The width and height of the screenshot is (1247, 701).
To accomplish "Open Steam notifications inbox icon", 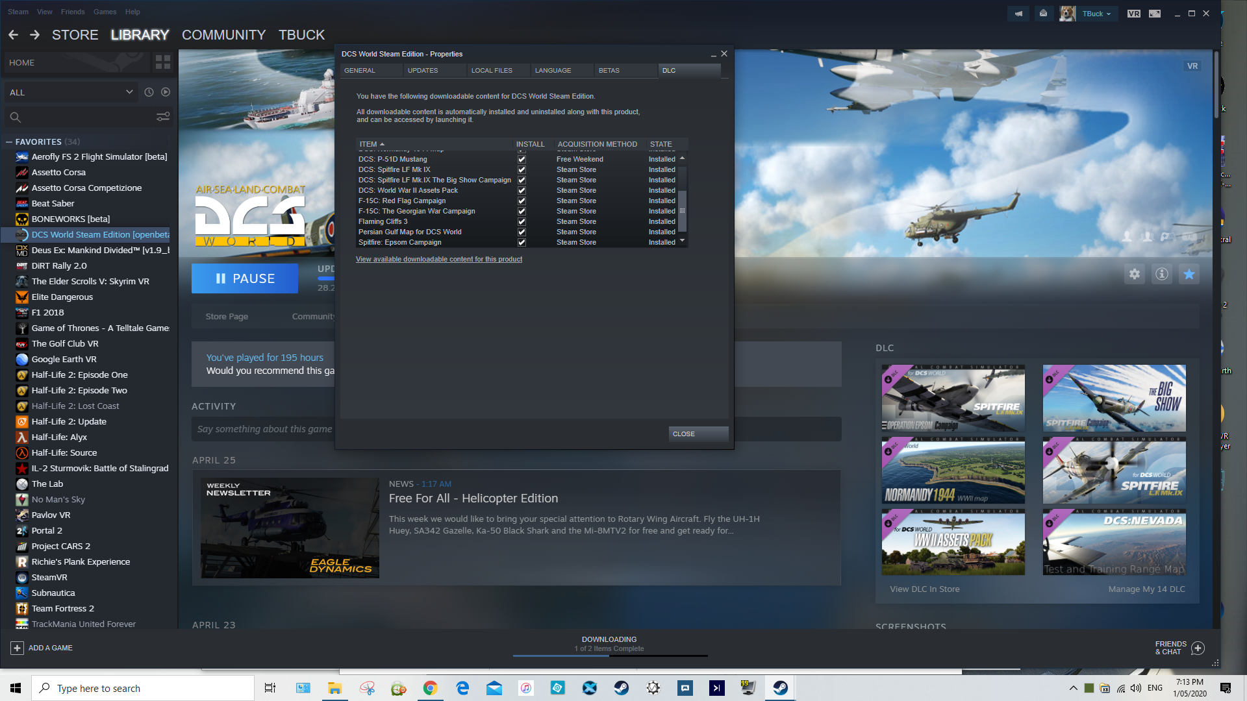I will click(x=1043, y=14).
